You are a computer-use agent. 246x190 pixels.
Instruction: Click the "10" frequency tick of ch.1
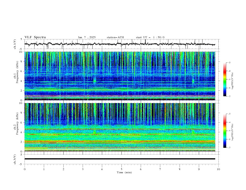coord(21,52)
